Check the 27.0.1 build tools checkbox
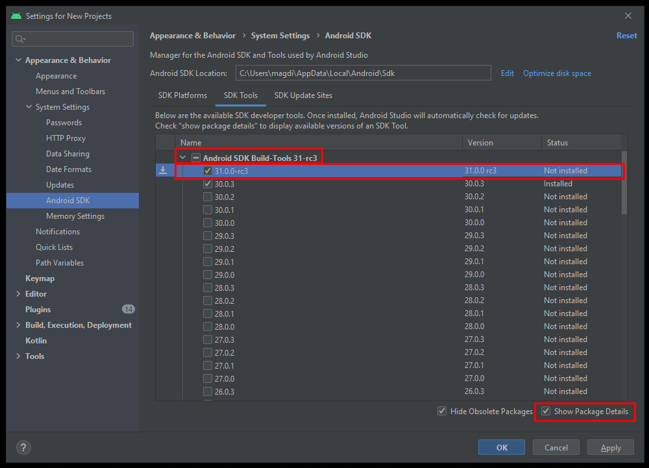Screen dimensions: 649x468 point(208,365)
